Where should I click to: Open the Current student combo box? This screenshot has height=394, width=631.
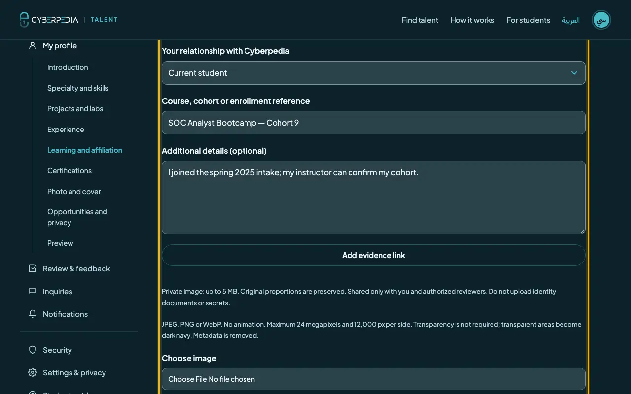tap(374, 73)
